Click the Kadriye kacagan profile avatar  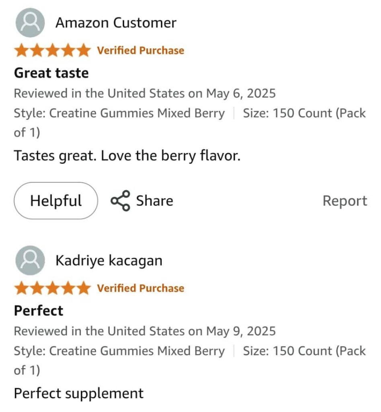tap(29, 260)
